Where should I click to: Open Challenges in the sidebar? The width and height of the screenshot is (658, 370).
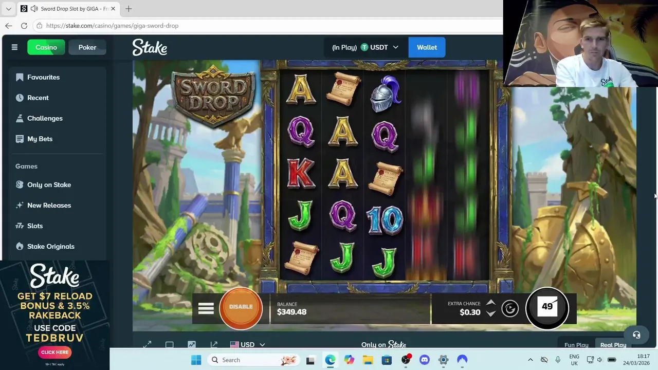point(57,118)
